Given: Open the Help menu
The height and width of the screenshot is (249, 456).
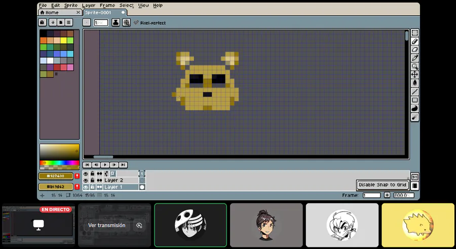Looking at the screenshot, I should pyautogui.click(x=158, y=5).
